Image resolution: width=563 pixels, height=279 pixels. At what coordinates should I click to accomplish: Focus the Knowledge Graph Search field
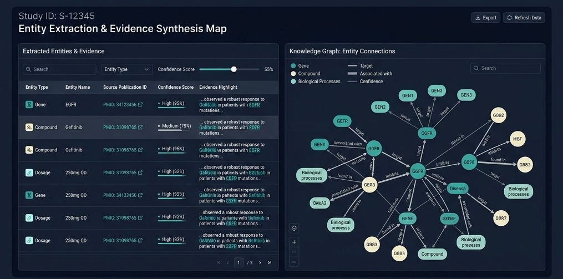(x=505, y=68)
